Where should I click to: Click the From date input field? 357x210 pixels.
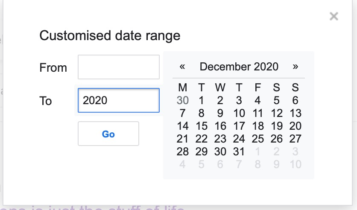point(119,67)
